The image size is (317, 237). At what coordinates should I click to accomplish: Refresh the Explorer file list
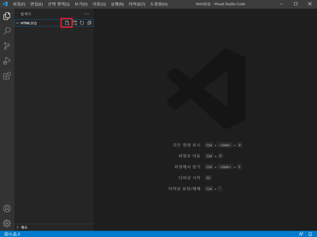[x=82, y=23]
